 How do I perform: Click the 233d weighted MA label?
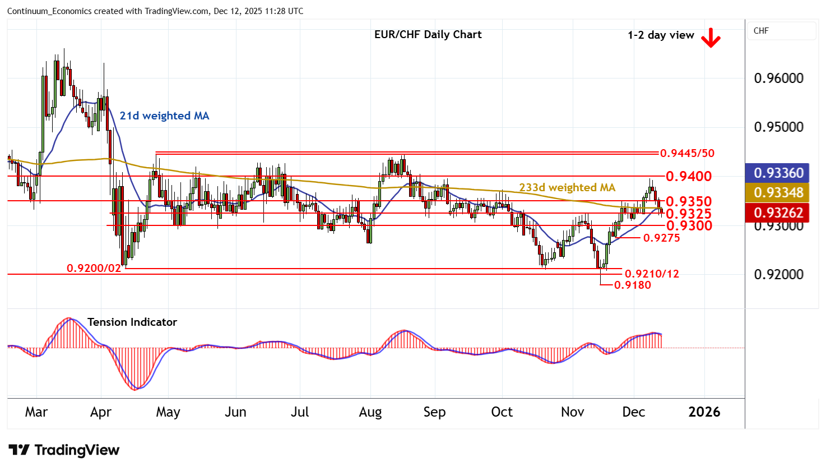567,187
